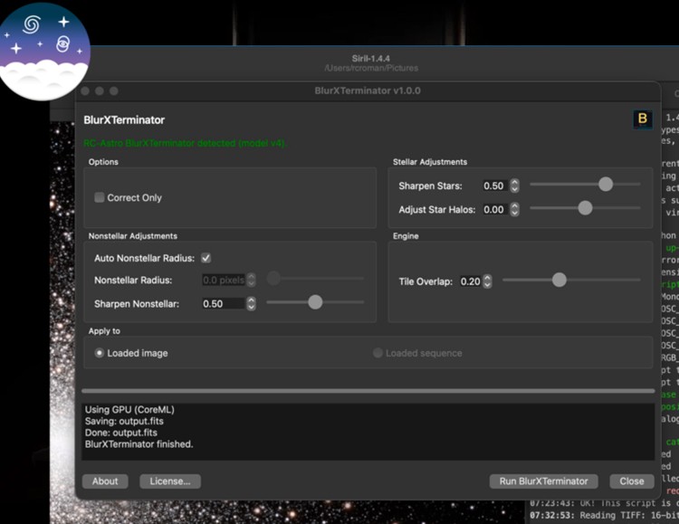The height and width of the screenshot is (524, 679).
Task: Click Tile Overlap stepper arrows
Action: (x=487, y=281)
